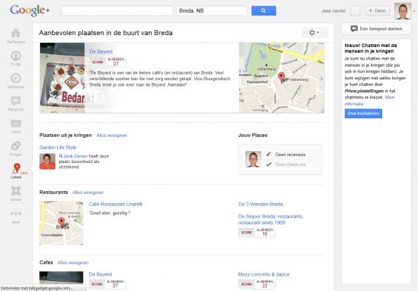Click profile photo in Jouw Places card
The width and height of the screenshot is (418, 291).
coord(253,160)
